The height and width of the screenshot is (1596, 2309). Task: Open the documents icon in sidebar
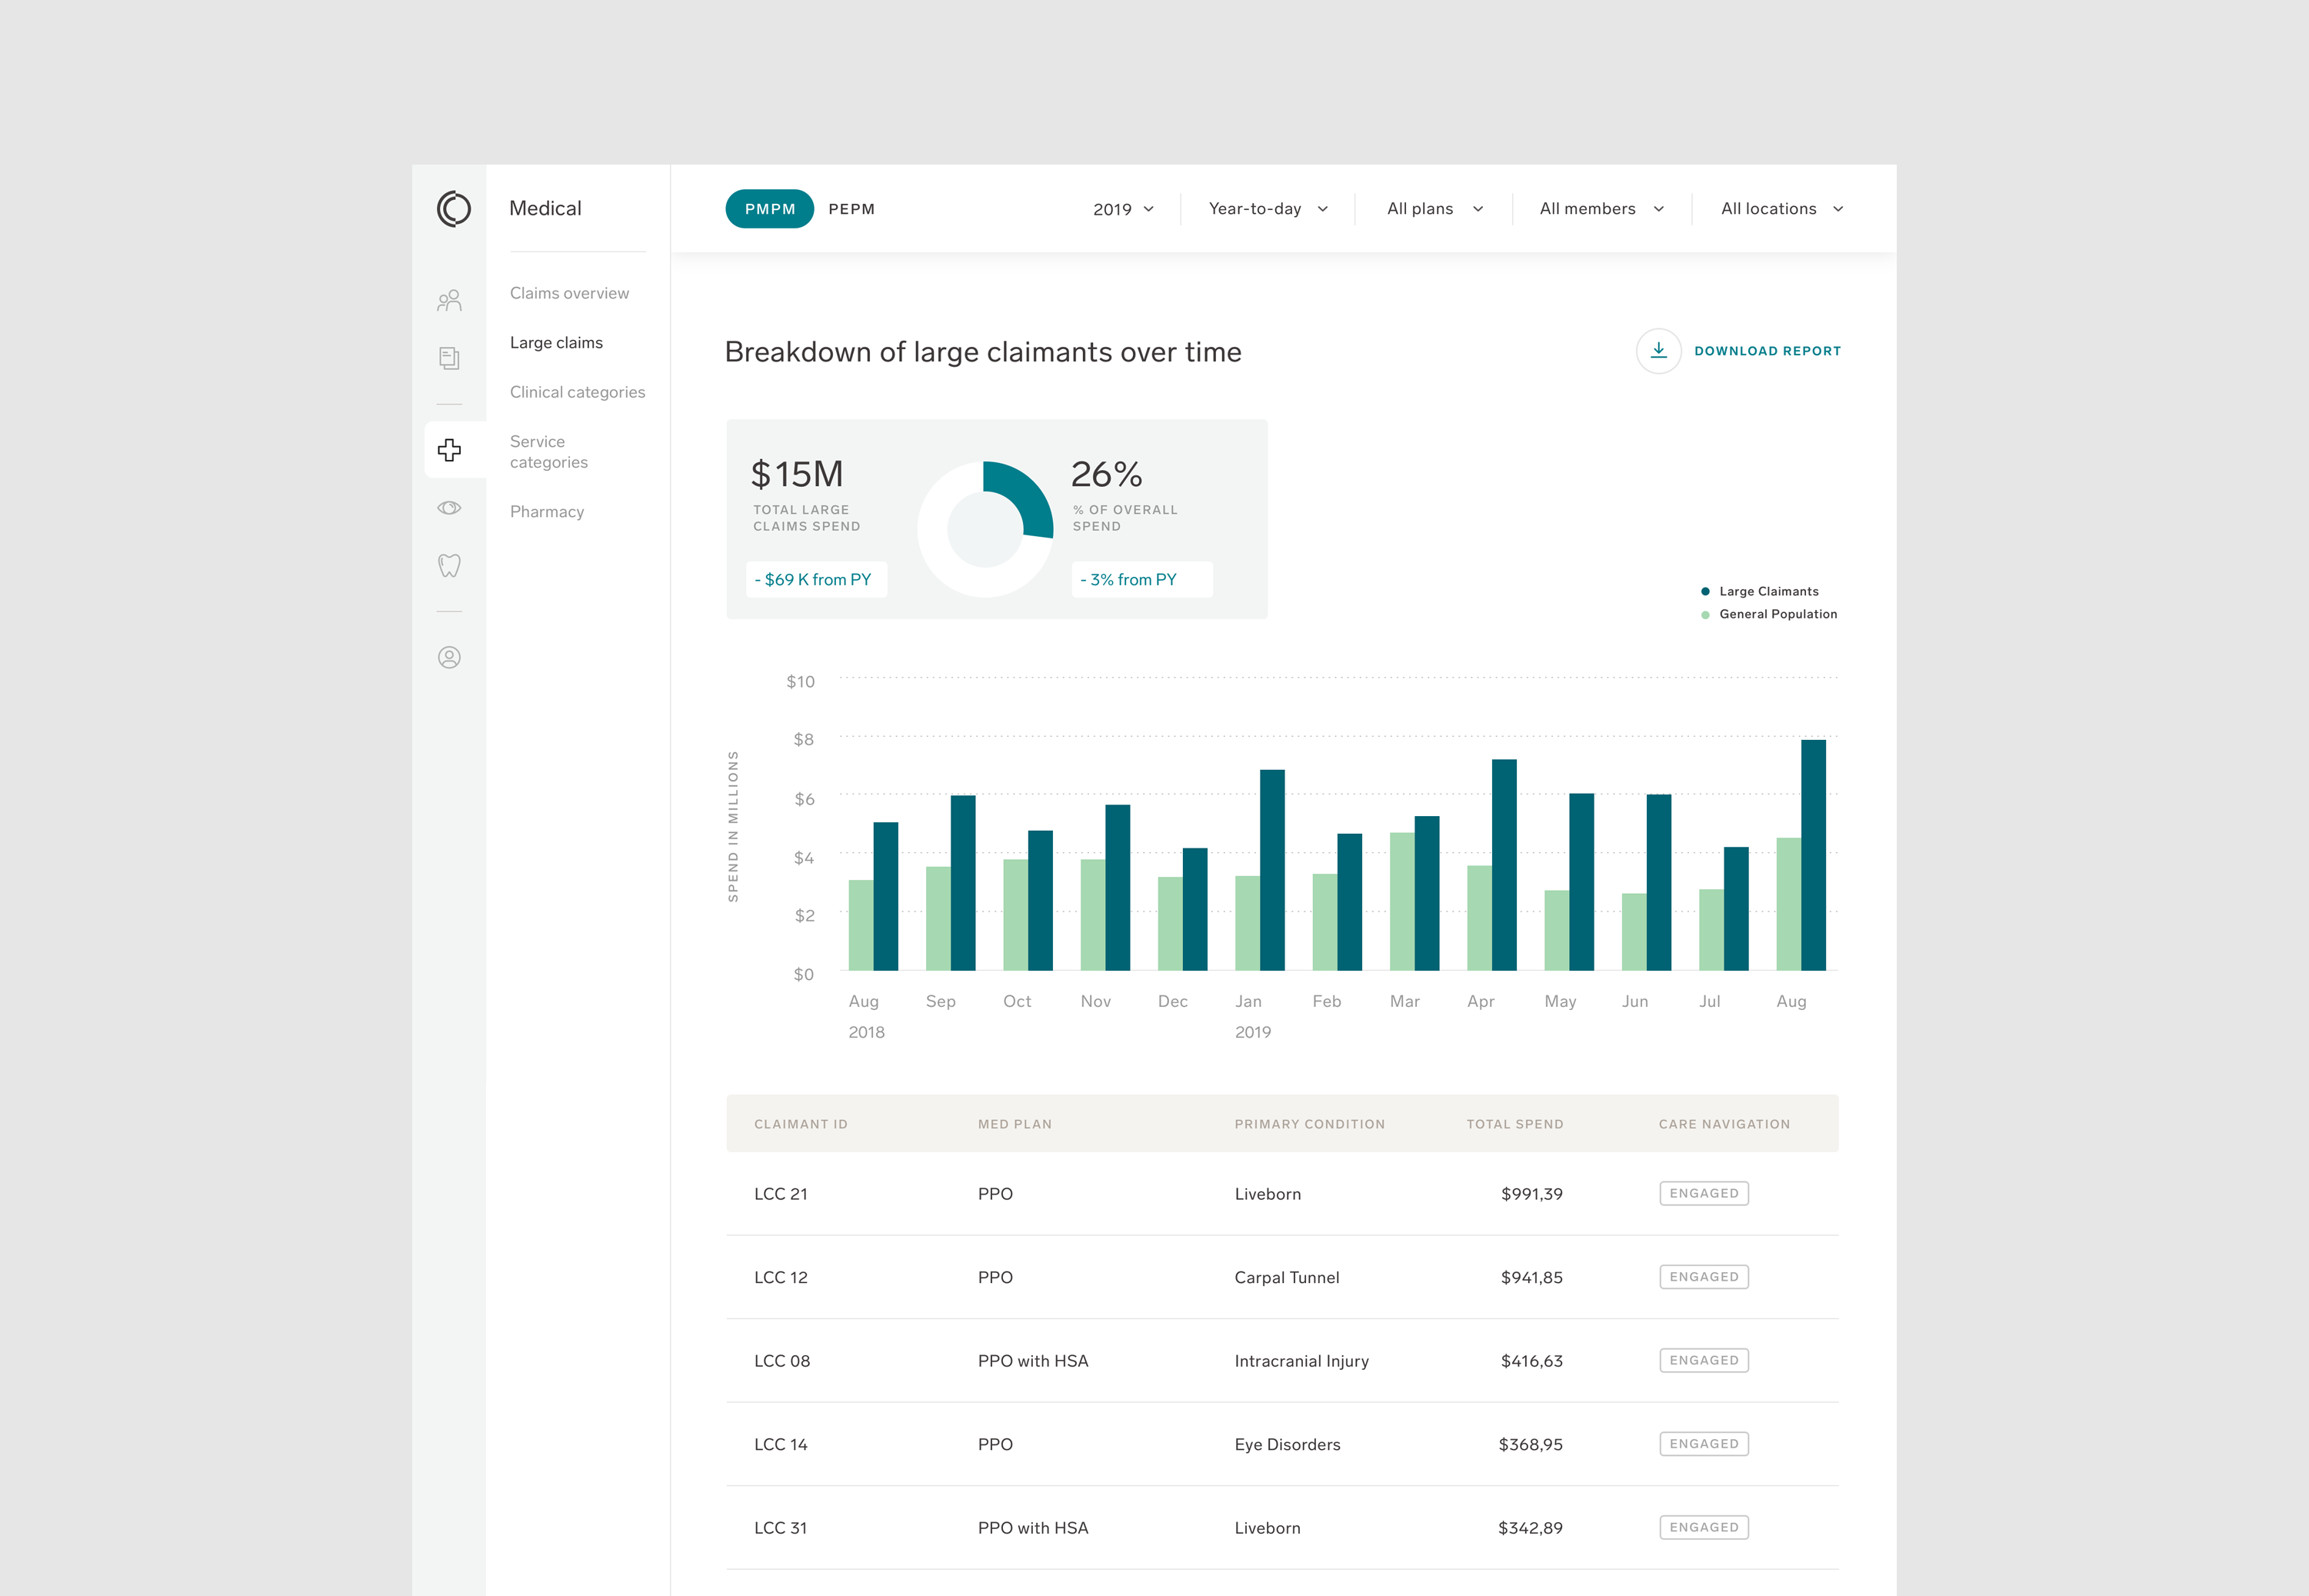coord(449,358)
